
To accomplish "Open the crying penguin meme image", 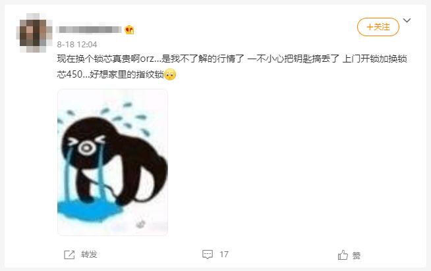I will [x=113, y=162].
